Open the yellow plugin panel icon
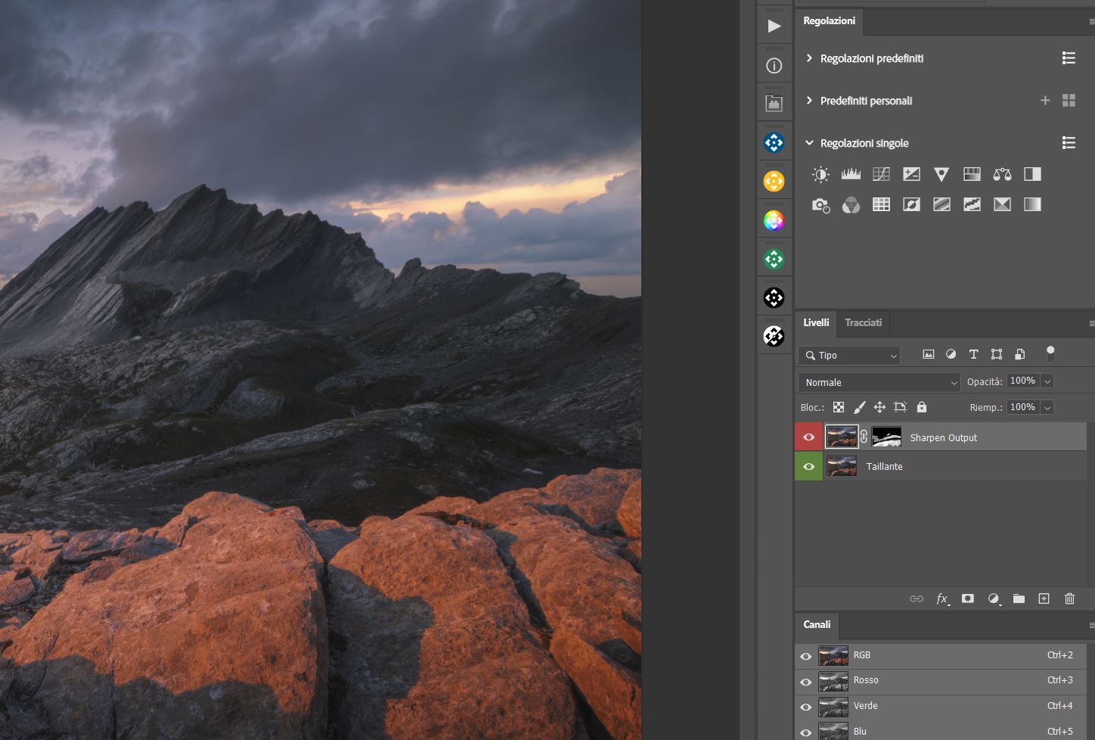This screenshot has height=740, width=1095. pos(774,181)
